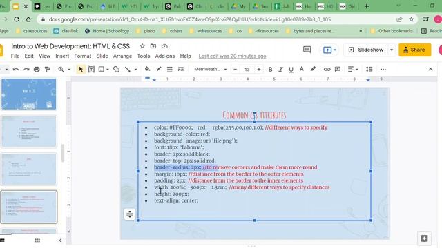Open the Shape tool
This screenshot has height=248, width=442.
point(116,69)
